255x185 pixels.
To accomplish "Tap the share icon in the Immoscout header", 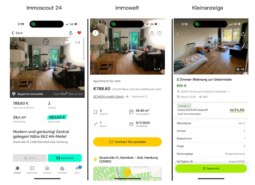I will (x=71, y=33).
